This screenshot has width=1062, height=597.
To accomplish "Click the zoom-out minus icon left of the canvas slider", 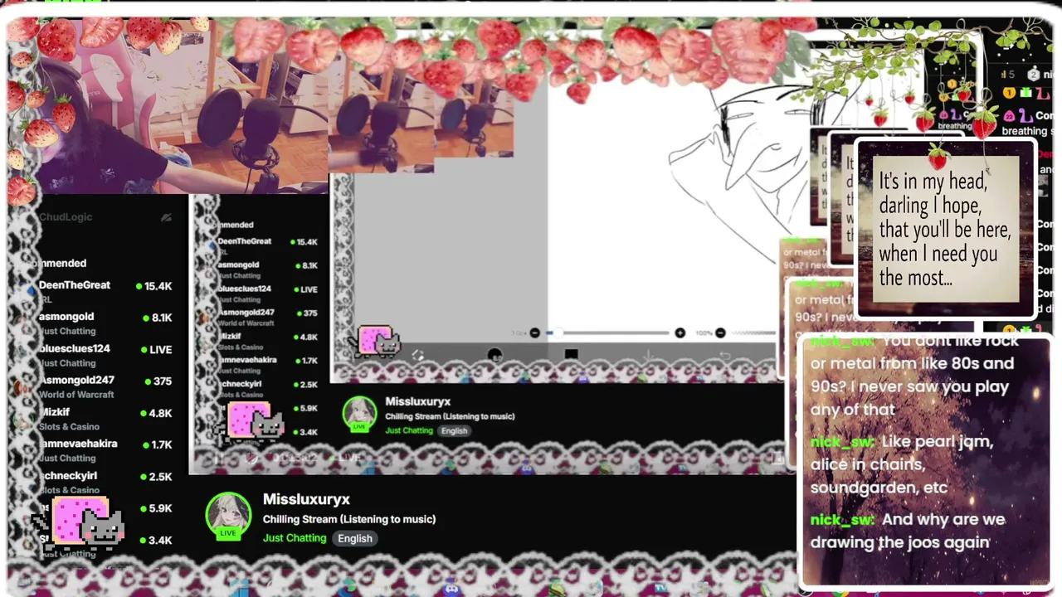I will (x=534, y=332).
